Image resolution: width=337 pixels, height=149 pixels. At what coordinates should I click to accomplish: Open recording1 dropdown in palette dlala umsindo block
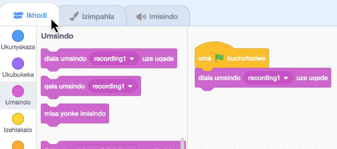114,58
